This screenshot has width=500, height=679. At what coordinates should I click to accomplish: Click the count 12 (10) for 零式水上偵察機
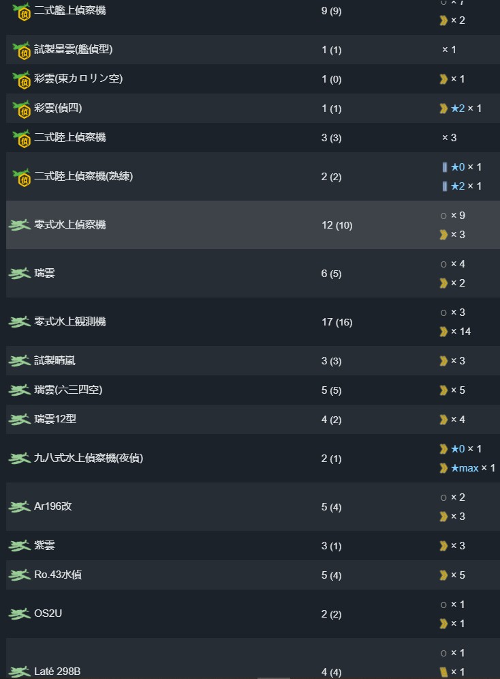[x=337, y=225]
